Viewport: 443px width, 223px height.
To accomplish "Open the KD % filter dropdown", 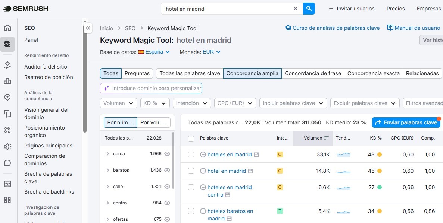I will [155, 103].
